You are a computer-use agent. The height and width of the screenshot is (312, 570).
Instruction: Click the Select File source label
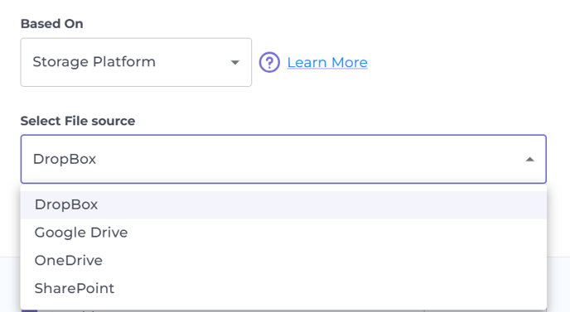tap(78, 121)
